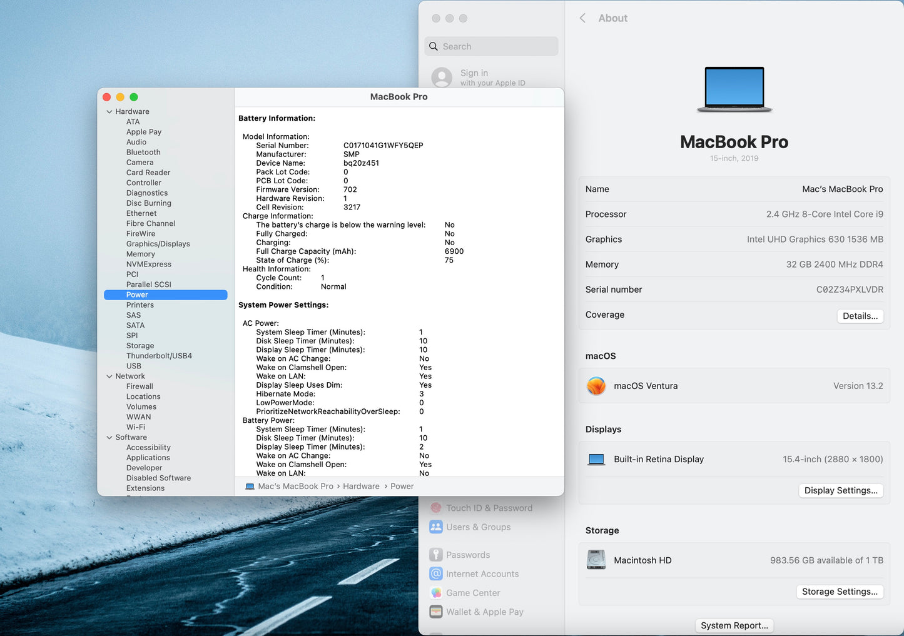Image resolution: width=904 pixels, height=636 pixels.
Task: Select Bluetooth in the Hardware list
Action: (143, 152)
